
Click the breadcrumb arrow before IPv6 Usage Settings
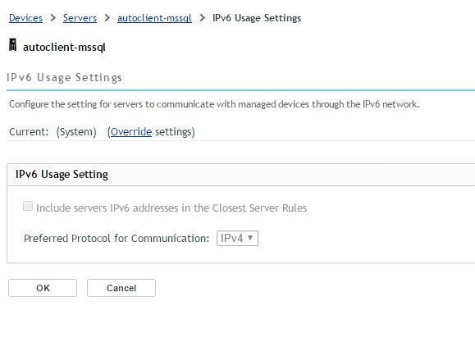click(203, 18)
